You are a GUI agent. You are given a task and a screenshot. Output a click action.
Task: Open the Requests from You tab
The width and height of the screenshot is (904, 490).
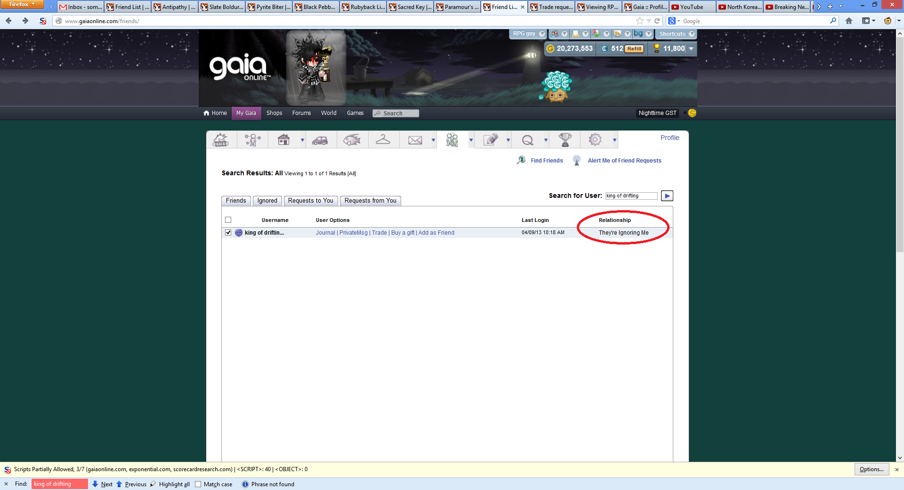(x=371, y=201)
